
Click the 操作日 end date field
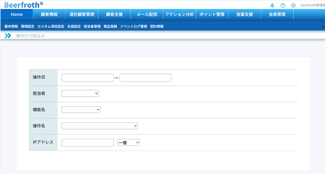coord(145,78)
